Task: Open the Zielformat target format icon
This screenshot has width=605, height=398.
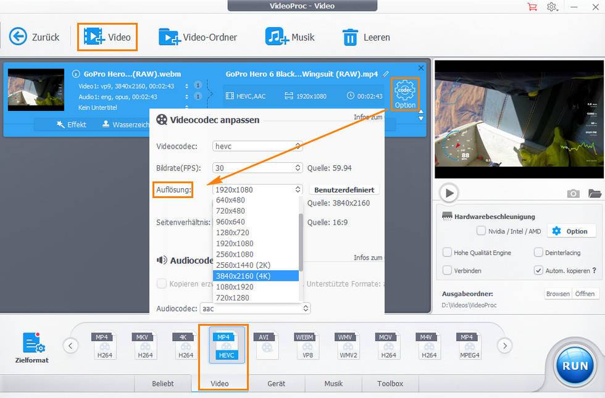Action: click(x=32, y=347)
